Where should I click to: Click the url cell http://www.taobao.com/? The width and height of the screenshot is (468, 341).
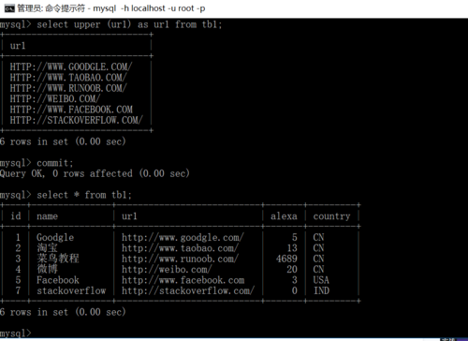pyautogui.click(x=180, y=248)
